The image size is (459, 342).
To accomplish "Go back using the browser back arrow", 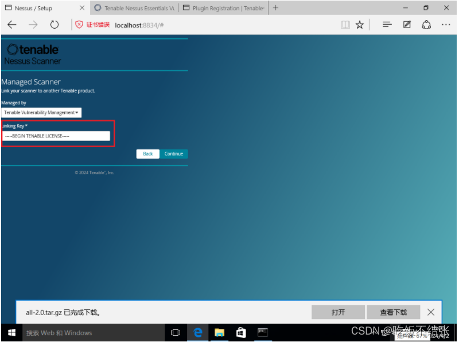I will click(x=12, y=25).
